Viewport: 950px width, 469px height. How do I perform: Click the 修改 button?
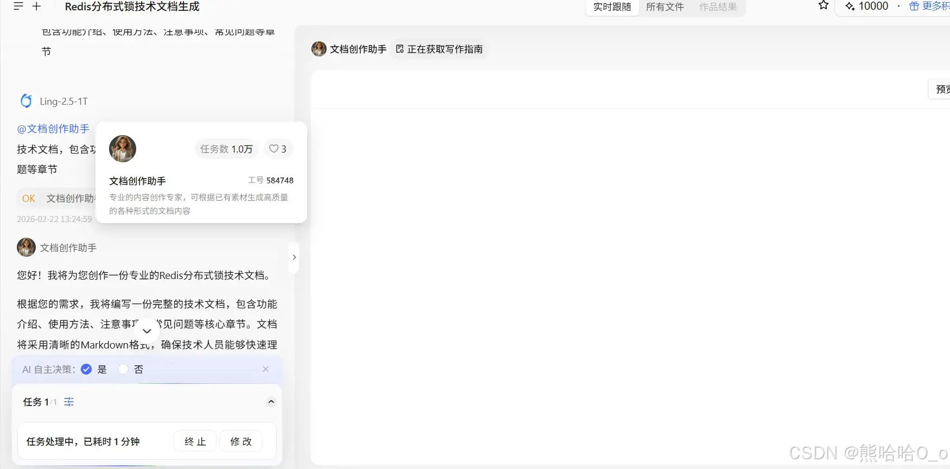point(241,441)
